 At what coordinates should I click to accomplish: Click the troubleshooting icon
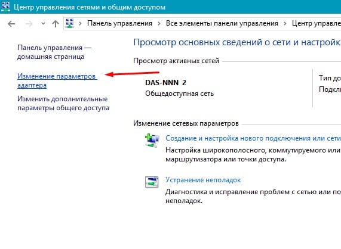pos(152,182)
